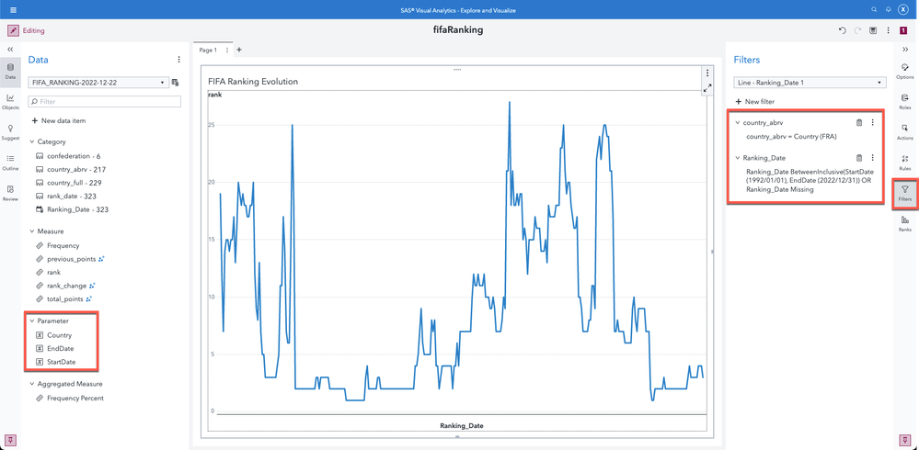Delete the Ranking_Date filter
The width and height of the screenshot is (919, 450).
pos(859,158)
